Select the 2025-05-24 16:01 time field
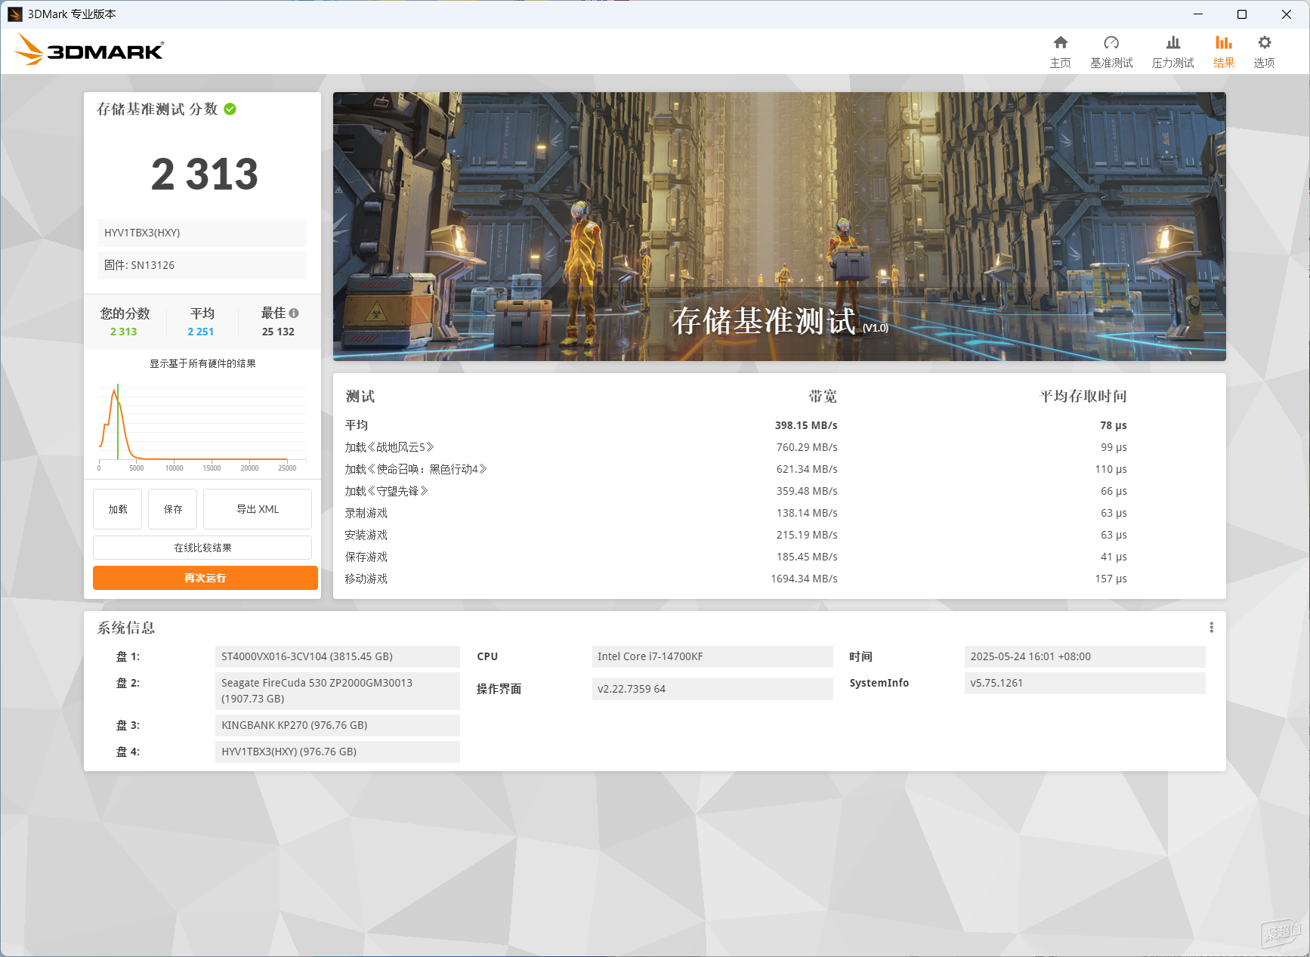Screen dimensions: 1310x957 click(1085, 656)
